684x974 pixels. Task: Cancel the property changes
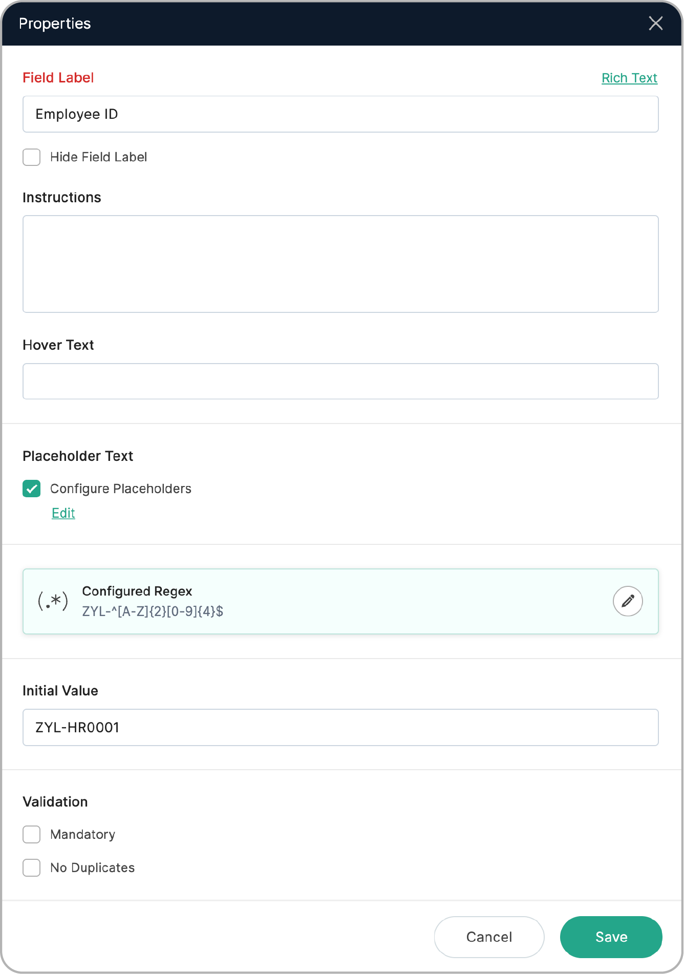pyautogui.click(x=489, y=937)
